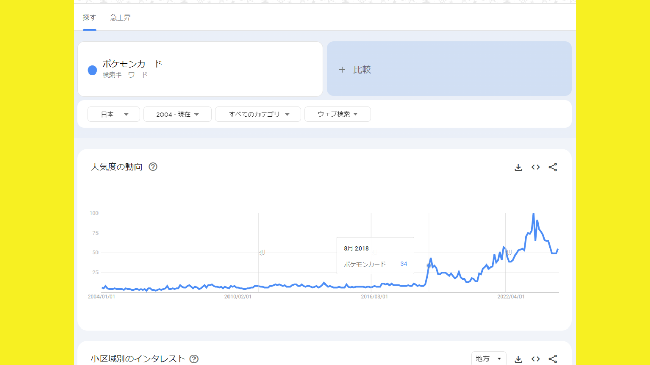This screenshot has height=365, width=650.
Task: Click the blue dot beside ポケモンカード
Action: pos(92,70)
